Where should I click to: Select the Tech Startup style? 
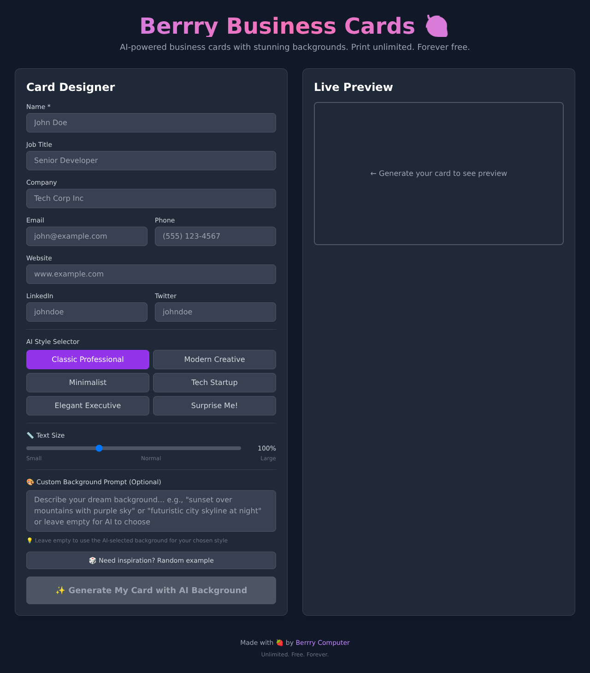[x=214, y=382]
